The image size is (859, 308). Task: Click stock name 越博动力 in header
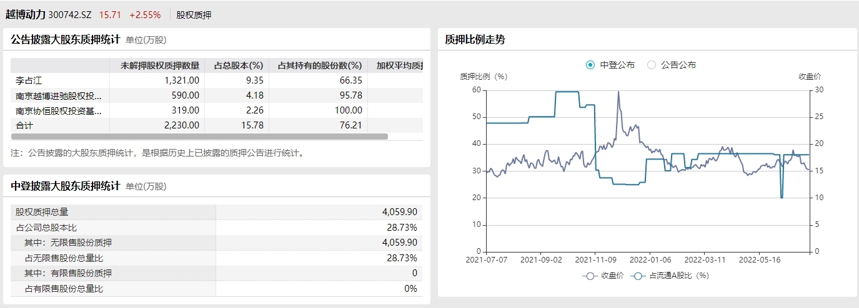tap(26, 14)
